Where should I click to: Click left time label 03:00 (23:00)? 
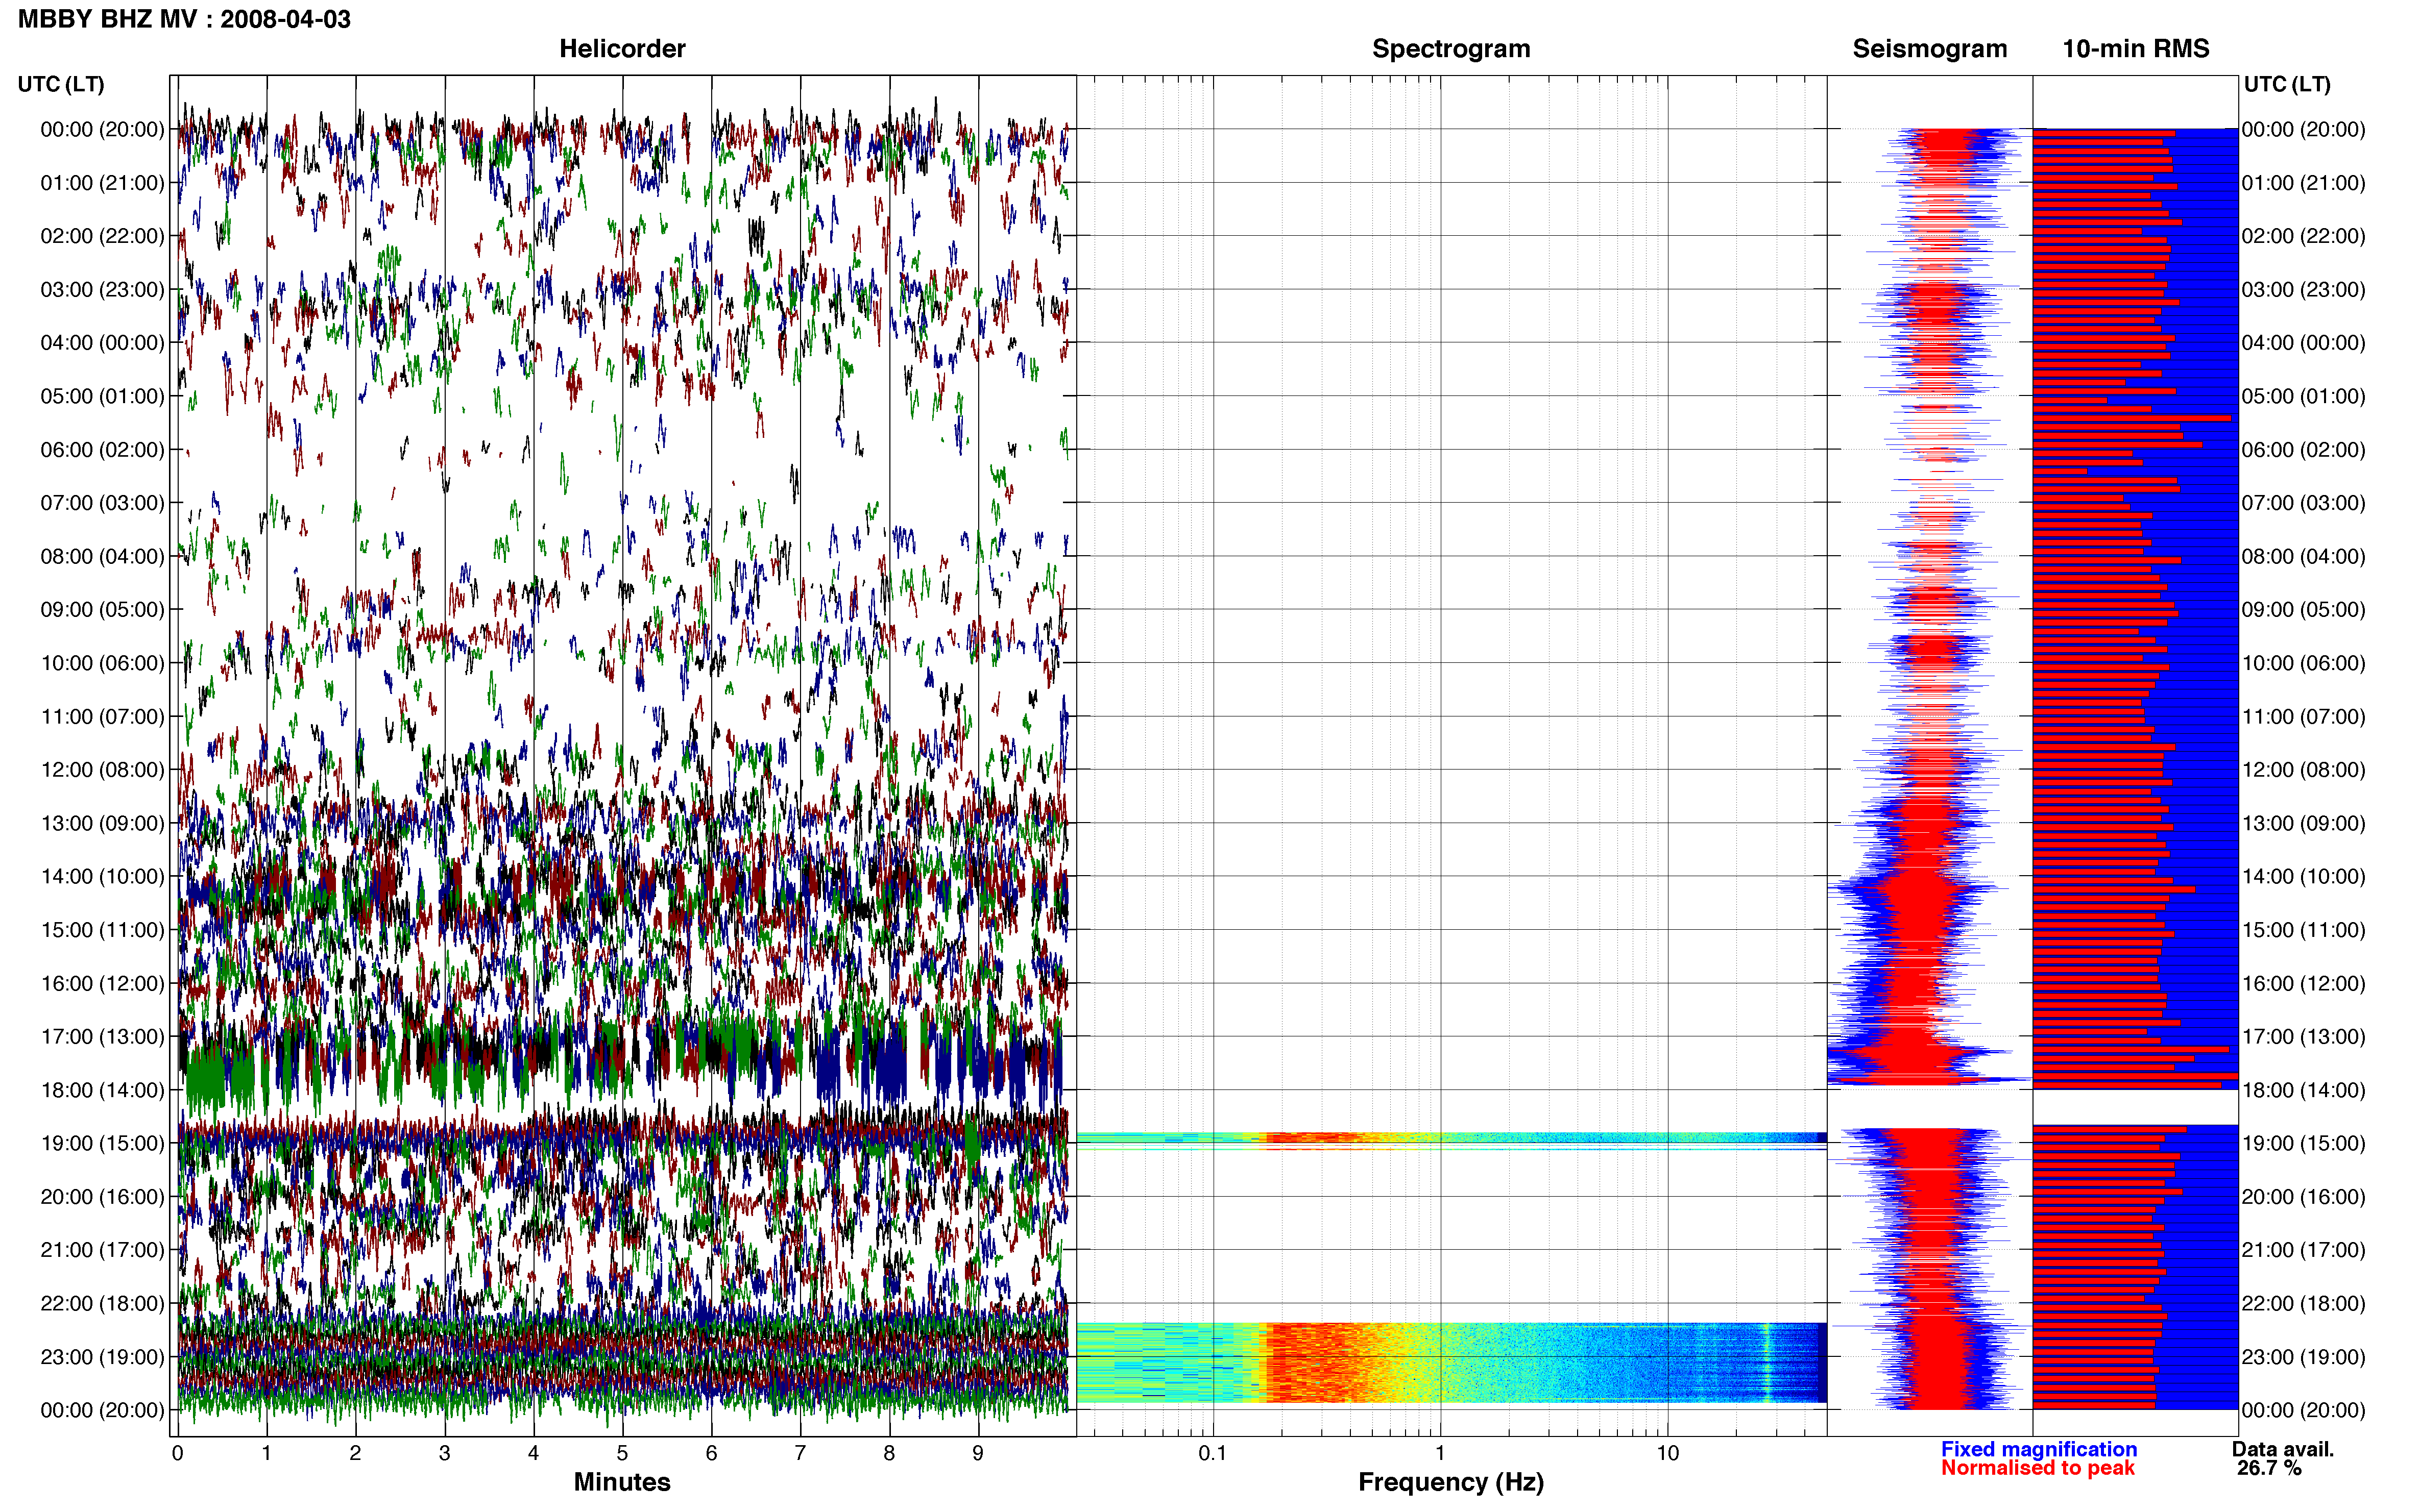click(102, 290)
